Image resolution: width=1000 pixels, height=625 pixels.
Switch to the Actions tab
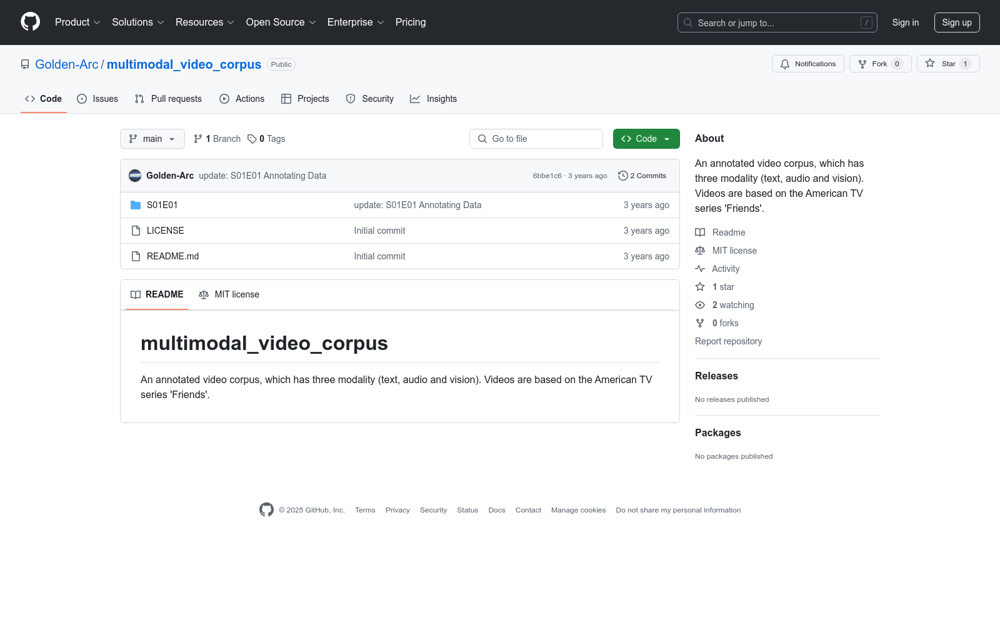(x=242, y=99)
